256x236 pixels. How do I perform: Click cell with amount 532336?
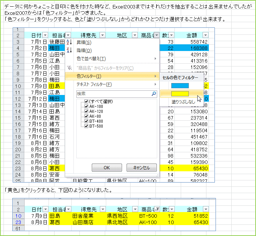[x=192, y=156]
